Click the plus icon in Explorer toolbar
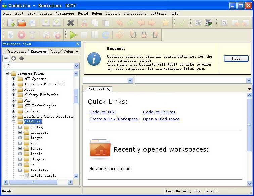Viewport: 254px width, 196px height. coord(14,58)
